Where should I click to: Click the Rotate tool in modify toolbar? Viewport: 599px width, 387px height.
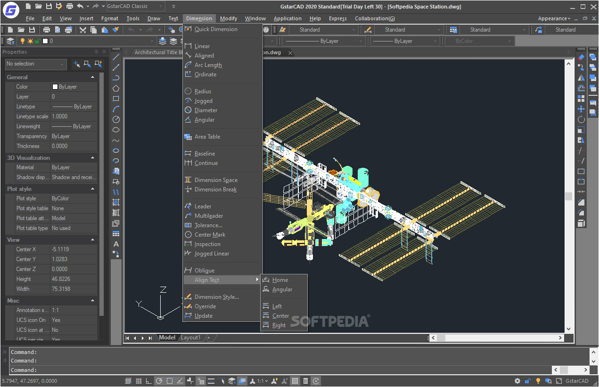tap(581, 119)
